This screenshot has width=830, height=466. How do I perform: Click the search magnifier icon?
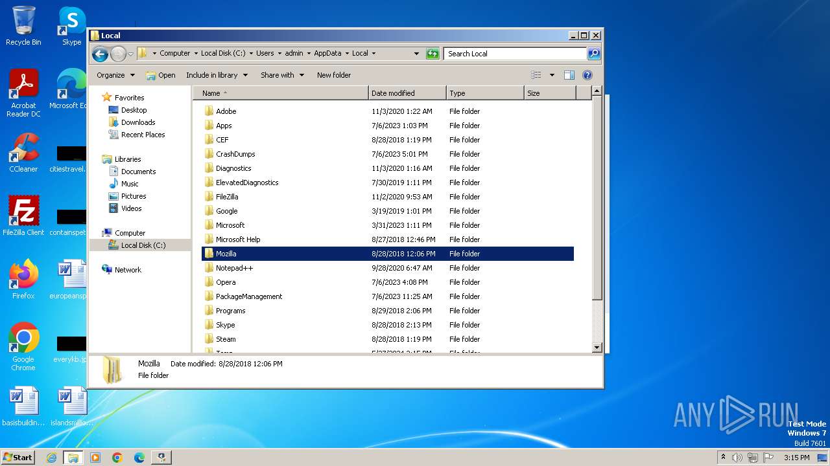[x=594, y=54]
